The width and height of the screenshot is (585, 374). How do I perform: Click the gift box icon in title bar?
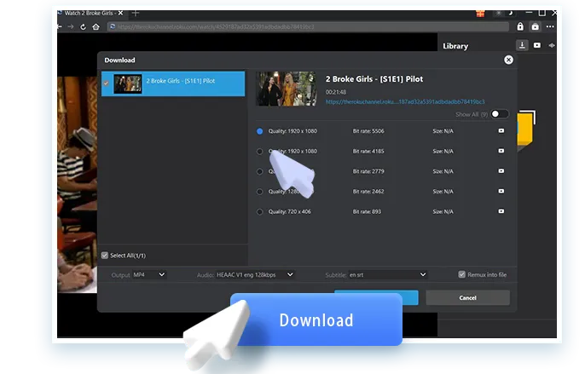(480, 14)
